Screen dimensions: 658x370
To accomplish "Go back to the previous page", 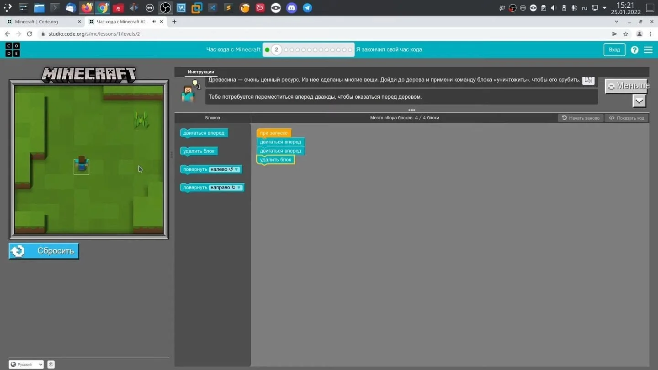I will 7,34.
